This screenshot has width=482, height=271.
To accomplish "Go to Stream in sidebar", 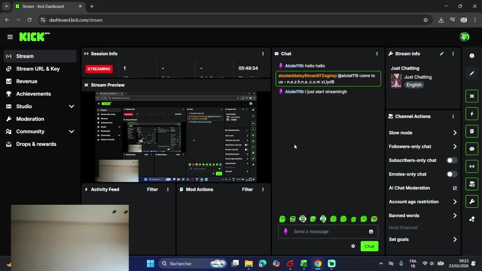I will [x=40, y=56].
